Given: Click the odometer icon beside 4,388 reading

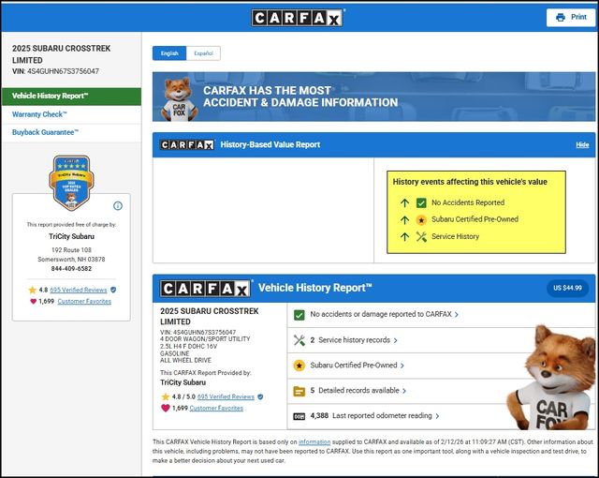Looking at the screenshot, I should pos(299,415).
